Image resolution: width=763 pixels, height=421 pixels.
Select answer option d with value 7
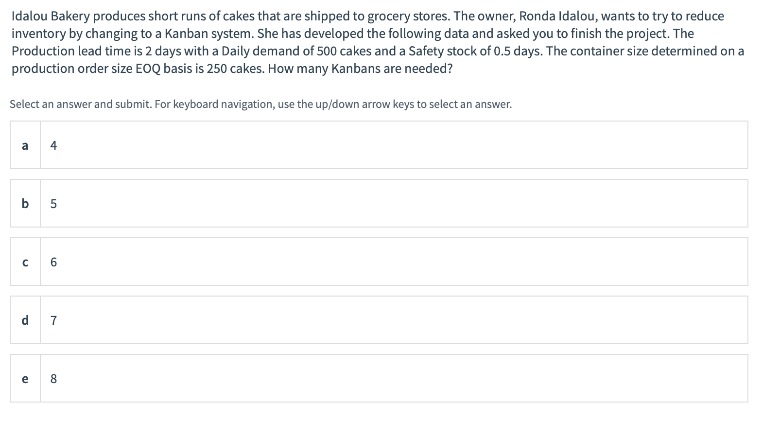tap(394, 320)
